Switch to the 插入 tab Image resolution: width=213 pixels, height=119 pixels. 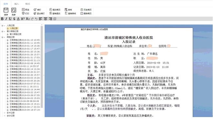tap(16, 4)
